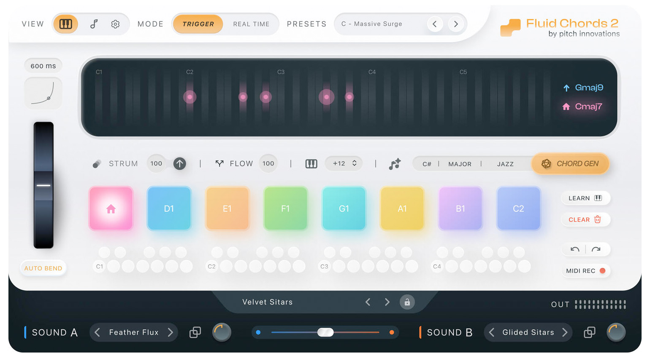Previous Velvet Sitars sound preset chevron
The image size is (650, 358).
pos(368,302)
